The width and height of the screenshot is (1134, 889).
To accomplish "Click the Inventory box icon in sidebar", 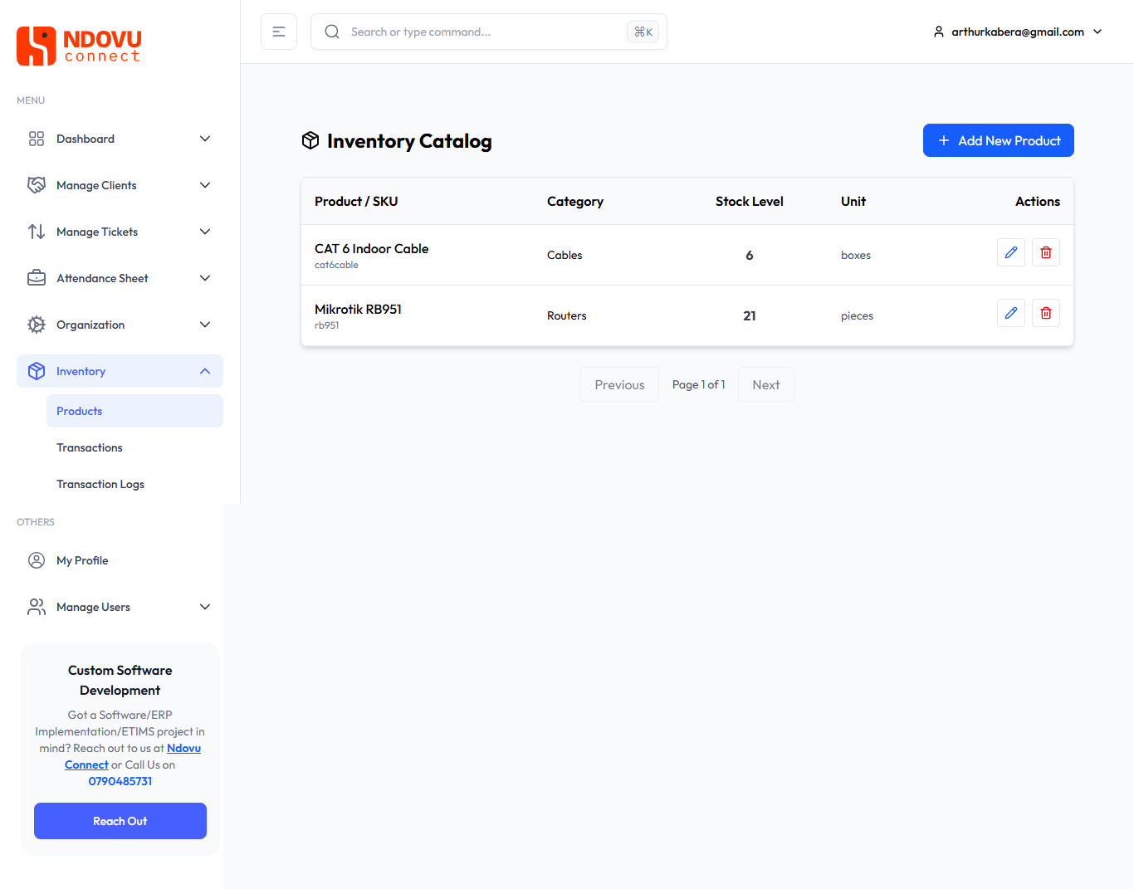I will [x=37, y=371].
